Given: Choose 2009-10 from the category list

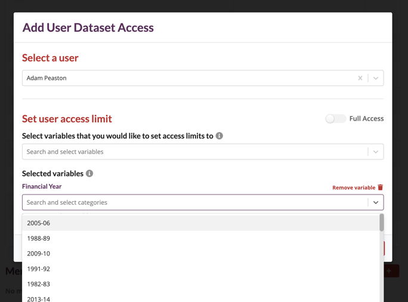Looking at the screenshot, I should click(200, 254).
